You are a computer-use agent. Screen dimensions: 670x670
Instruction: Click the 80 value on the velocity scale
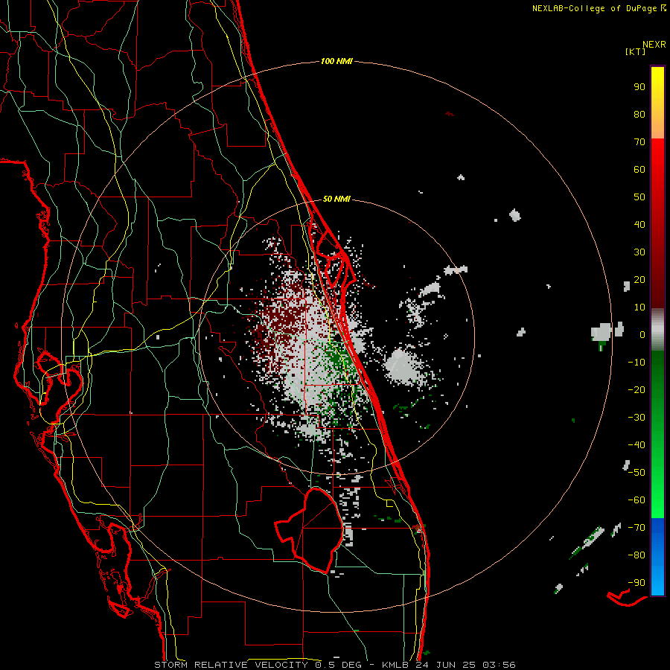click(639, 115)
